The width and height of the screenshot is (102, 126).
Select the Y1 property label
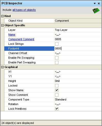[29, 76]
